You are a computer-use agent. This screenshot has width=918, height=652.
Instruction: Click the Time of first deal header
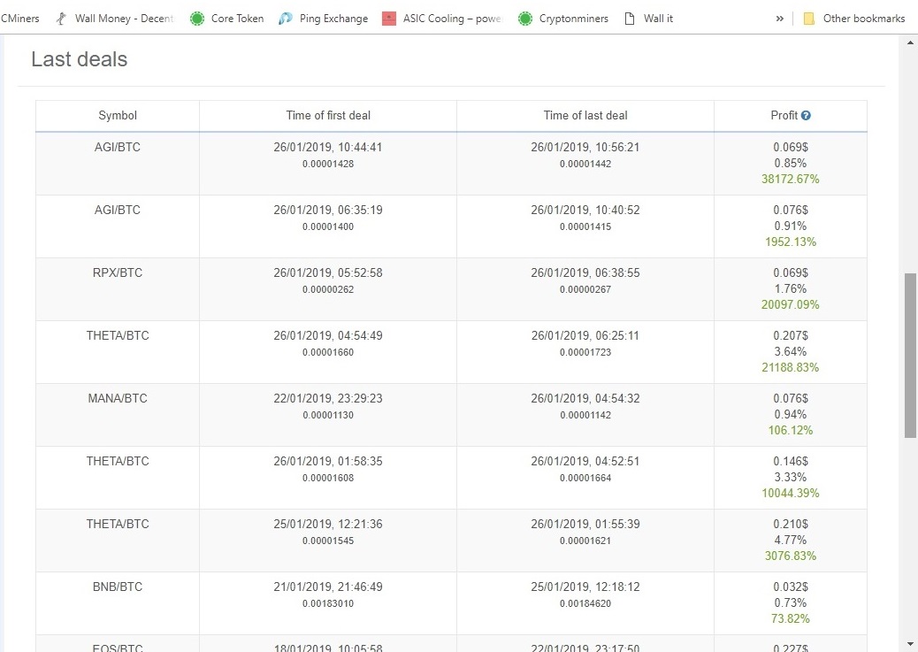[328, 115]
